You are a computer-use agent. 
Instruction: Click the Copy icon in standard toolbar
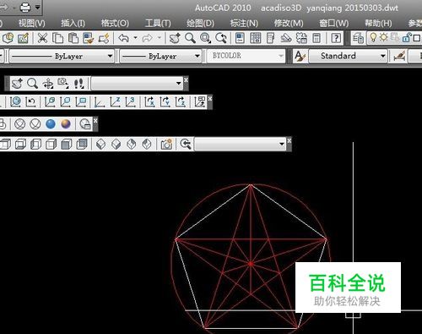click(58, 38)
